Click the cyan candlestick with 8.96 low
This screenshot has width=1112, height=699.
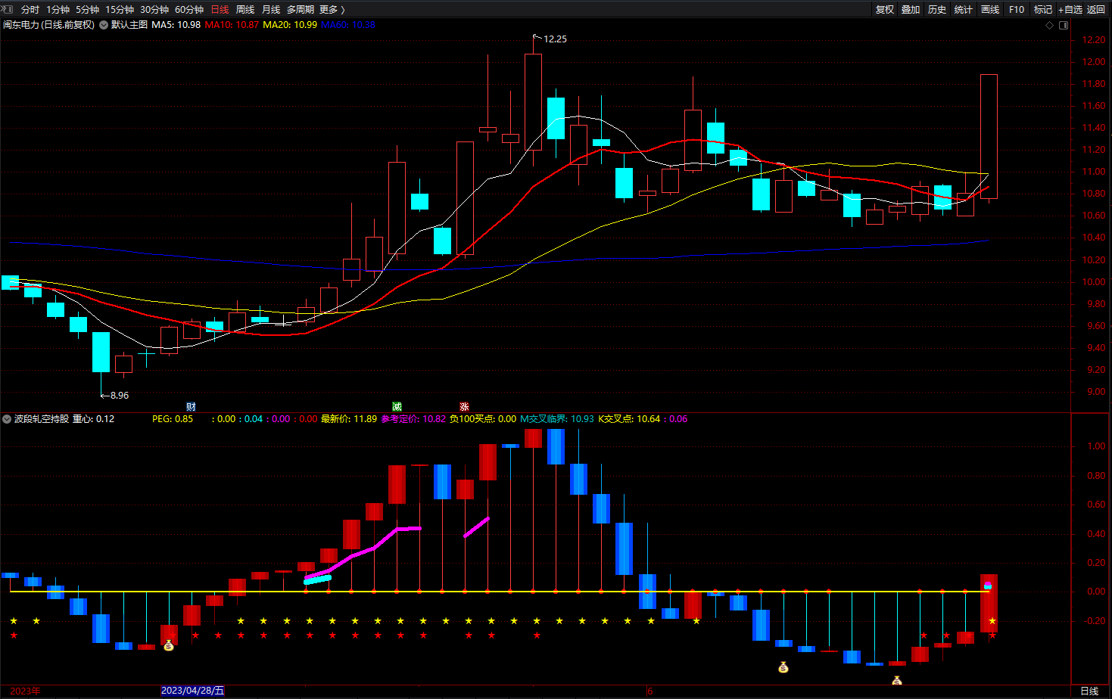point(101,352)
